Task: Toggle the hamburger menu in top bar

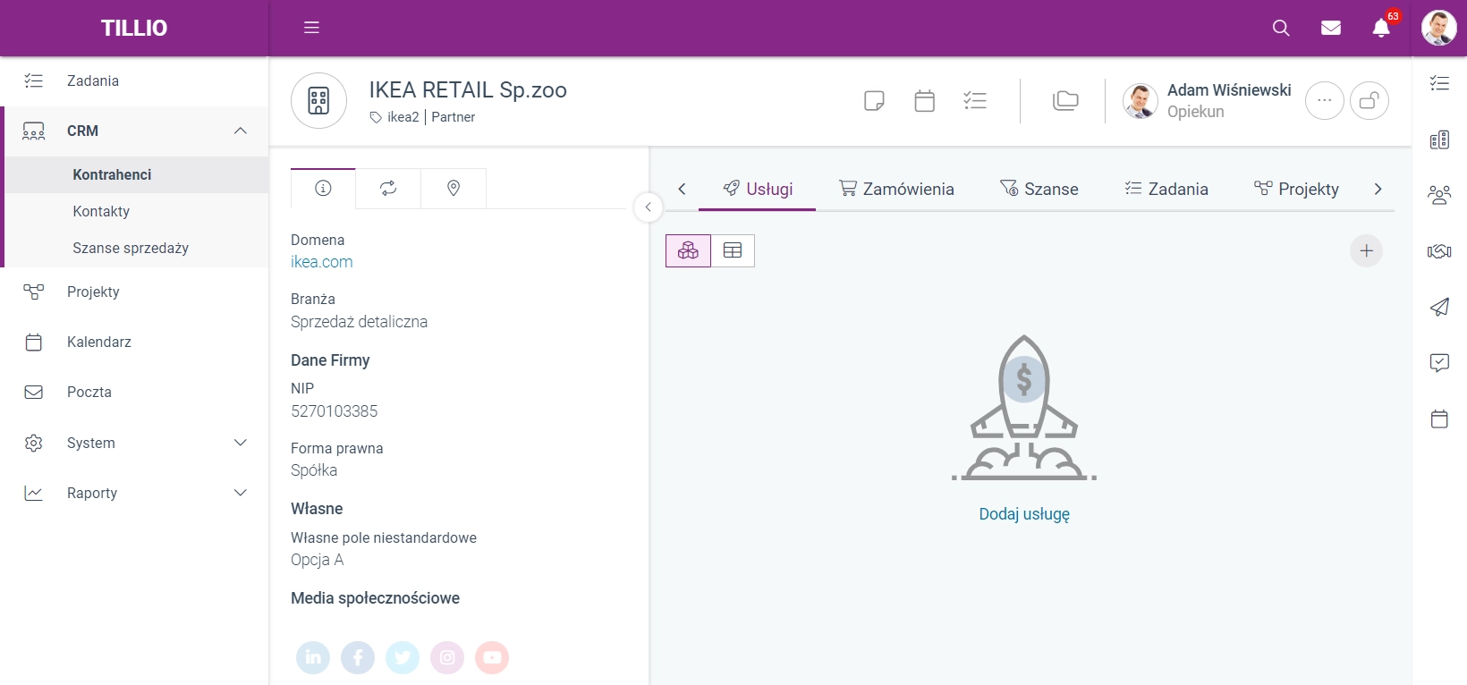Action: click(311, 28)
